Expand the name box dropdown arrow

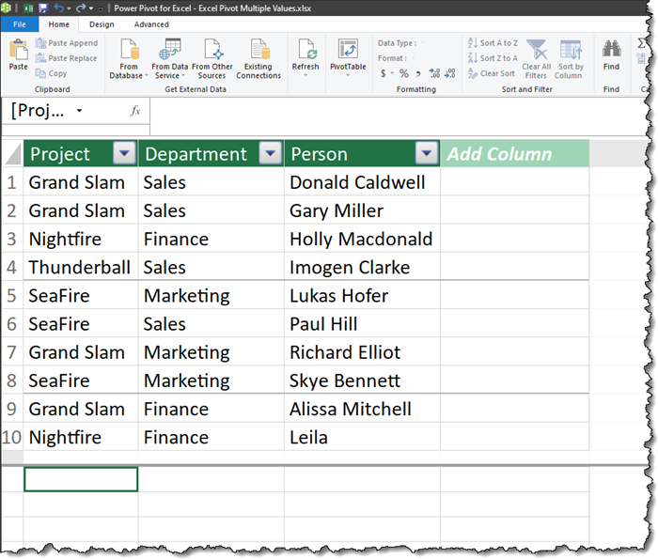point(79,111)
